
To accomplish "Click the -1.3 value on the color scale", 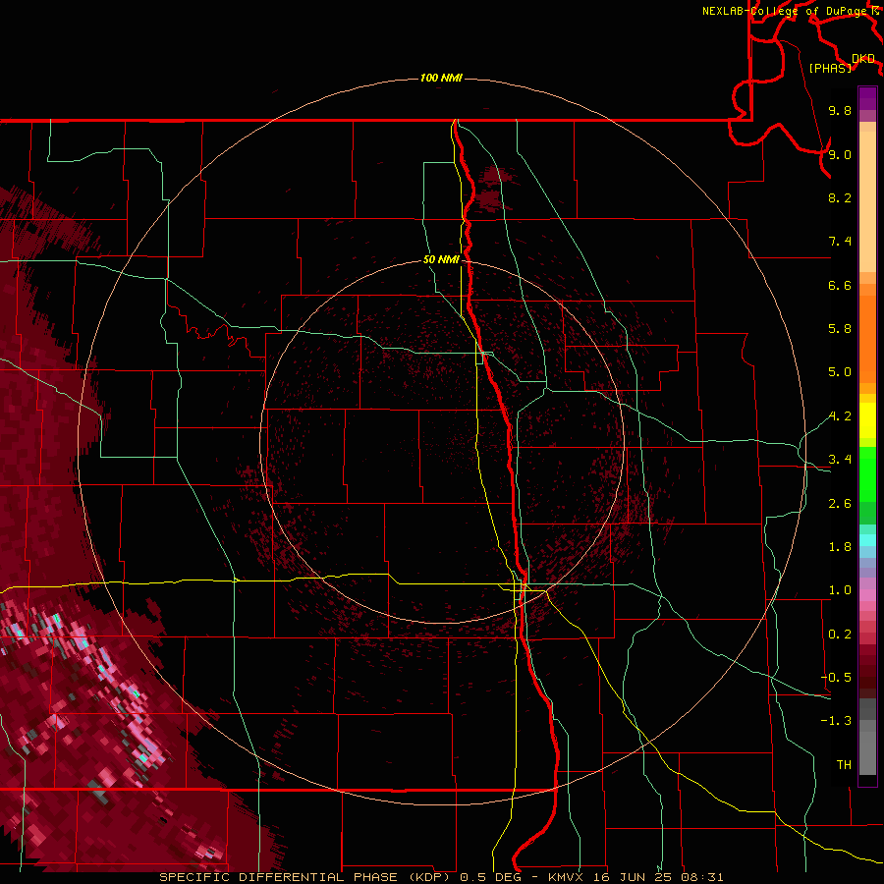I will (x=836, y=721).
